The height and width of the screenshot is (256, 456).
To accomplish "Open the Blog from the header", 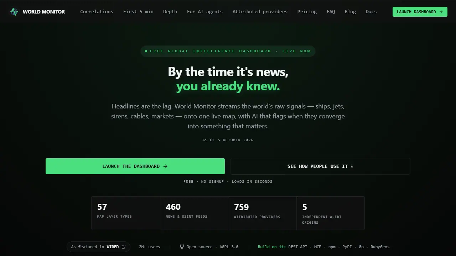I will coord(350,12).
